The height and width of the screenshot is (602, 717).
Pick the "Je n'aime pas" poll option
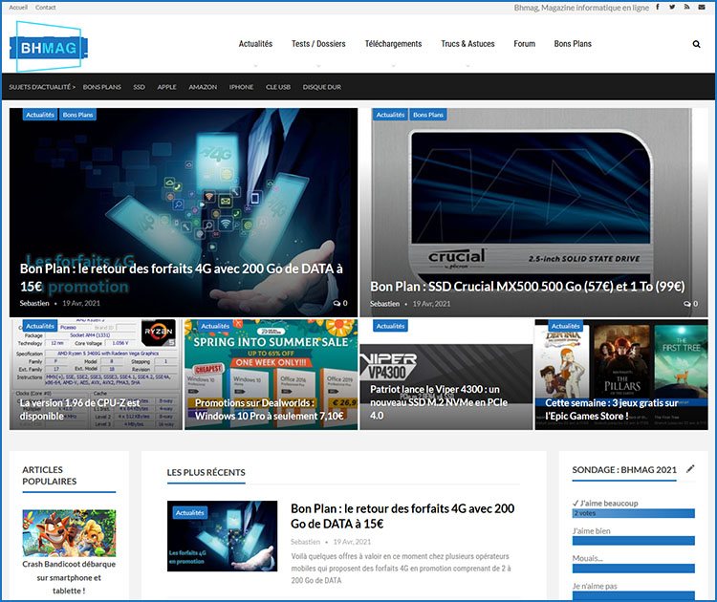[x=594, y=586]
